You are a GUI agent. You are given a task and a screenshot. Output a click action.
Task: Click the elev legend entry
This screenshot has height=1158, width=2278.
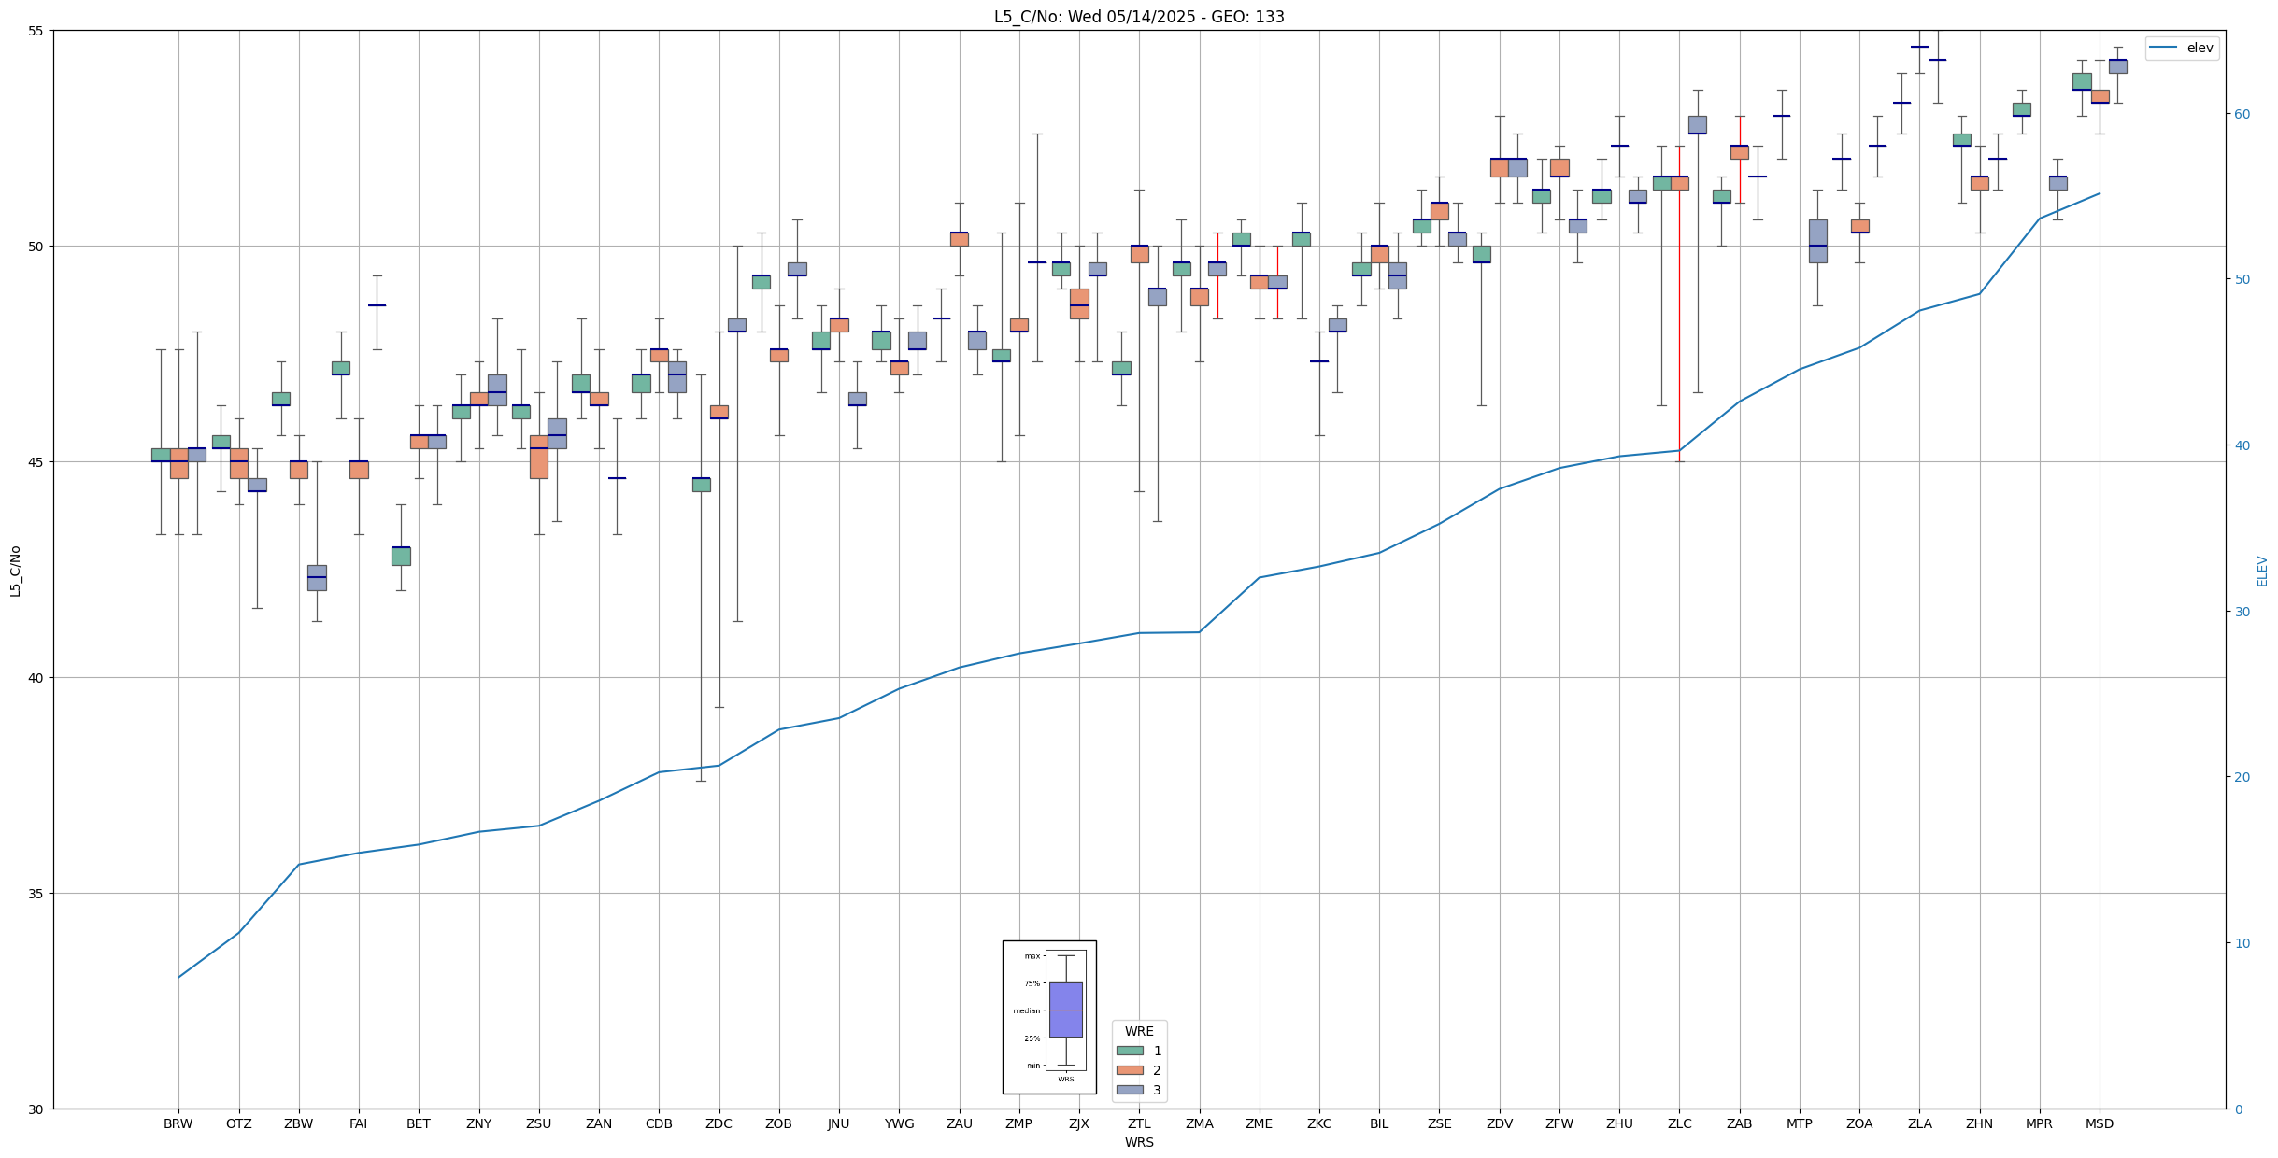click(x=2186, y=49)
